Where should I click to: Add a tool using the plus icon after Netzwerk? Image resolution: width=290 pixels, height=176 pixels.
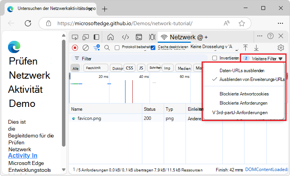pyautogui.click(x=206, y=37)
